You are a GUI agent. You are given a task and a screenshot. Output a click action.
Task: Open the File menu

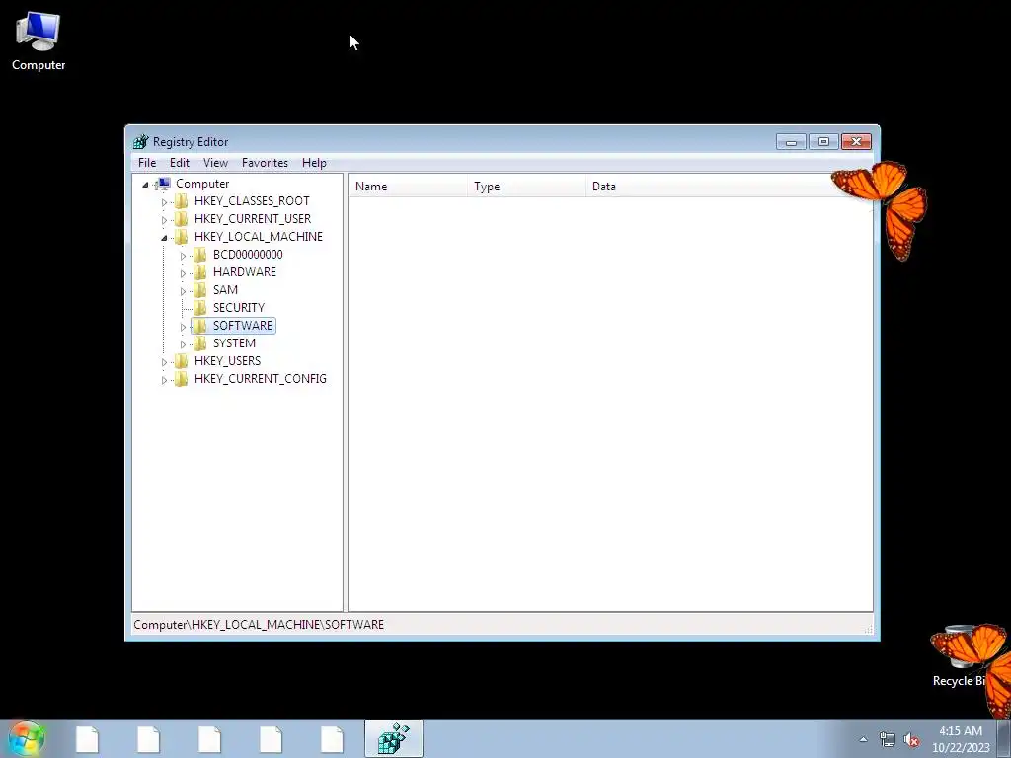[x=147, y=163]
